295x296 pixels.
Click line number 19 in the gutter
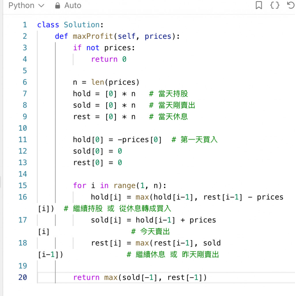click(23, 266)
